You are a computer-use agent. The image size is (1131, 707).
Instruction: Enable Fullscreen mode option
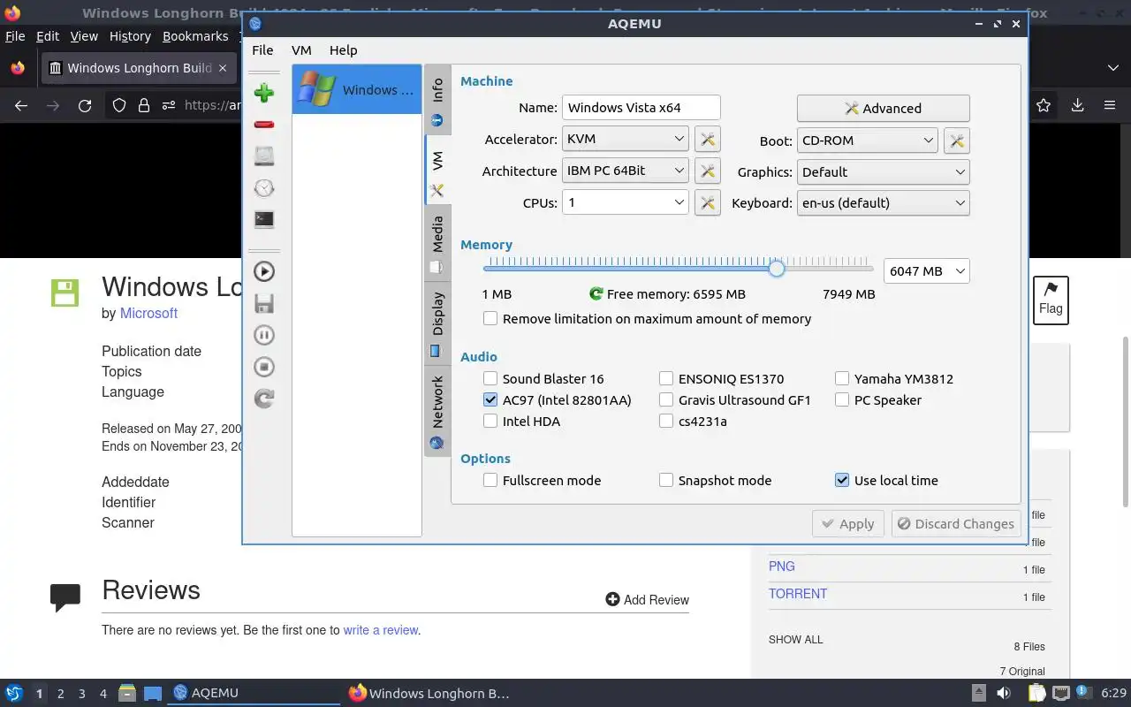[x=490, y=480]
